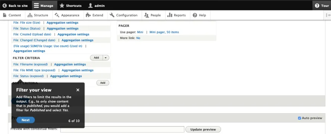The width and height of the screenshot is (331, 134).
Task: Edit Mini pager, 50 items options
Action: [164, 32]
